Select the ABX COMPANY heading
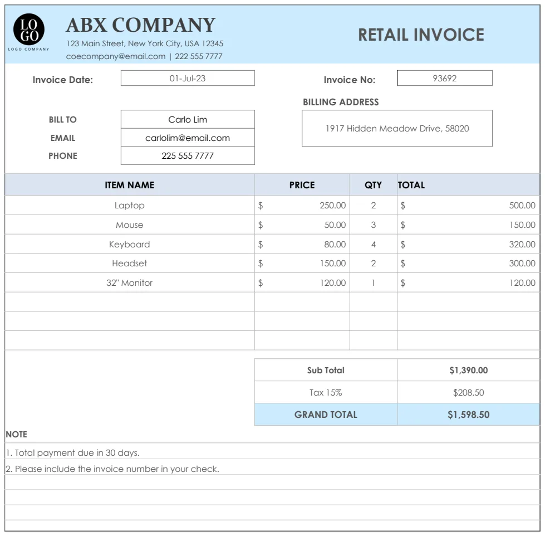The height and width of the screenshot is (536, 545). [x=140, y=25]
